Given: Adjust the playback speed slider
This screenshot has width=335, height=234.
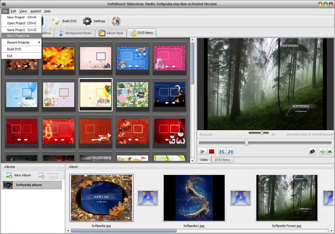Looking at the screenshot, I should pos(262,133).
